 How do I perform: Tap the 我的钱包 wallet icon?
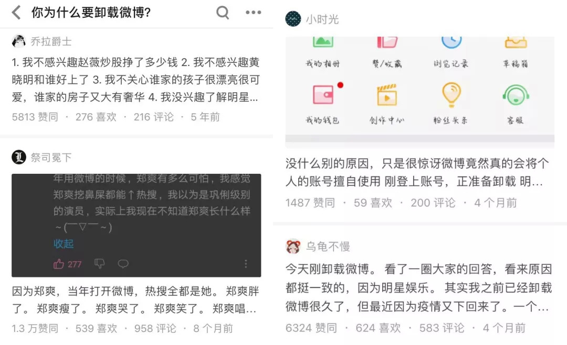[x=323, y=95]
